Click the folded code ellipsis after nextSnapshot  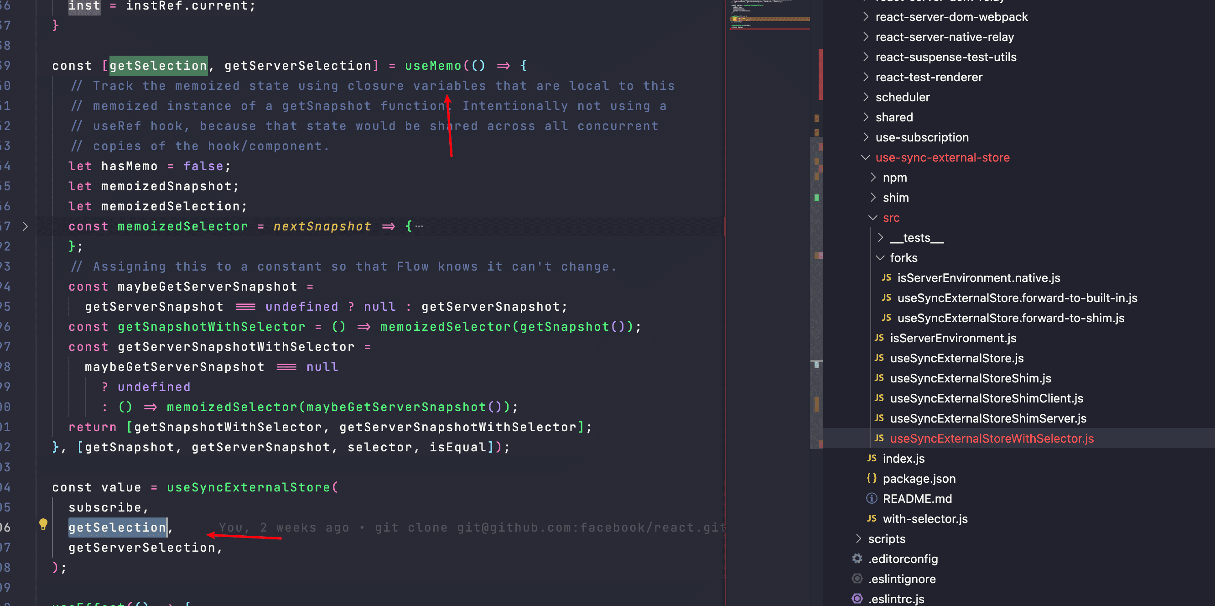coord(419,226)
